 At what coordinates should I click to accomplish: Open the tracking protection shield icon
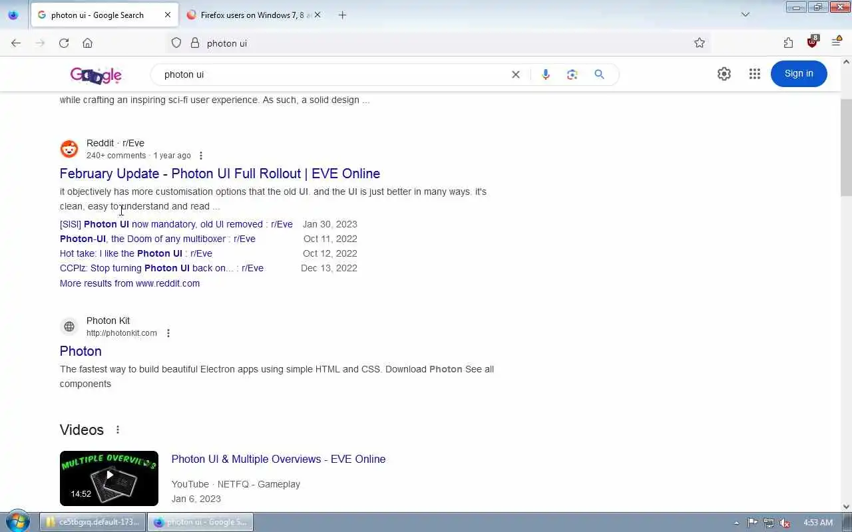point(176,43)
